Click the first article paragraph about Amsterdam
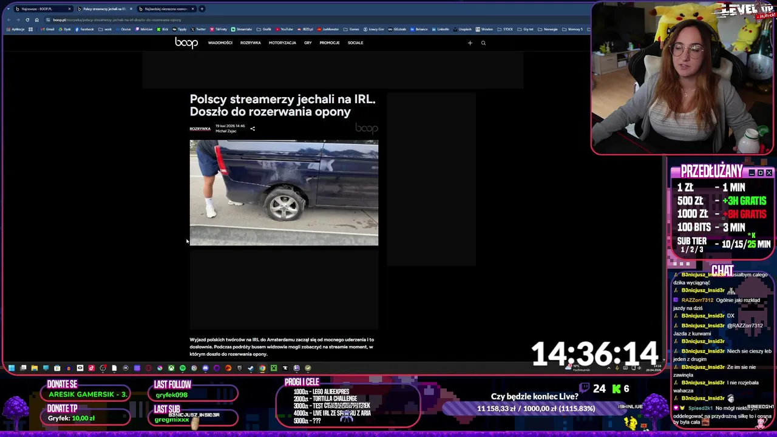Screen dimensions: 777x437 (282, 347)
